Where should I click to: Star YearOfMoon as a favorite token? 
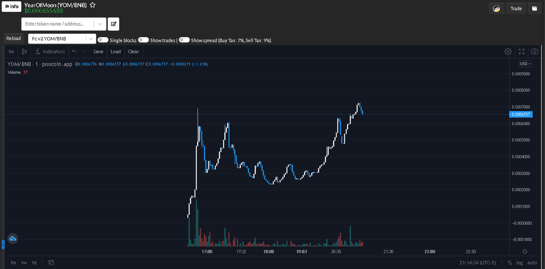[x=93, y=5]
